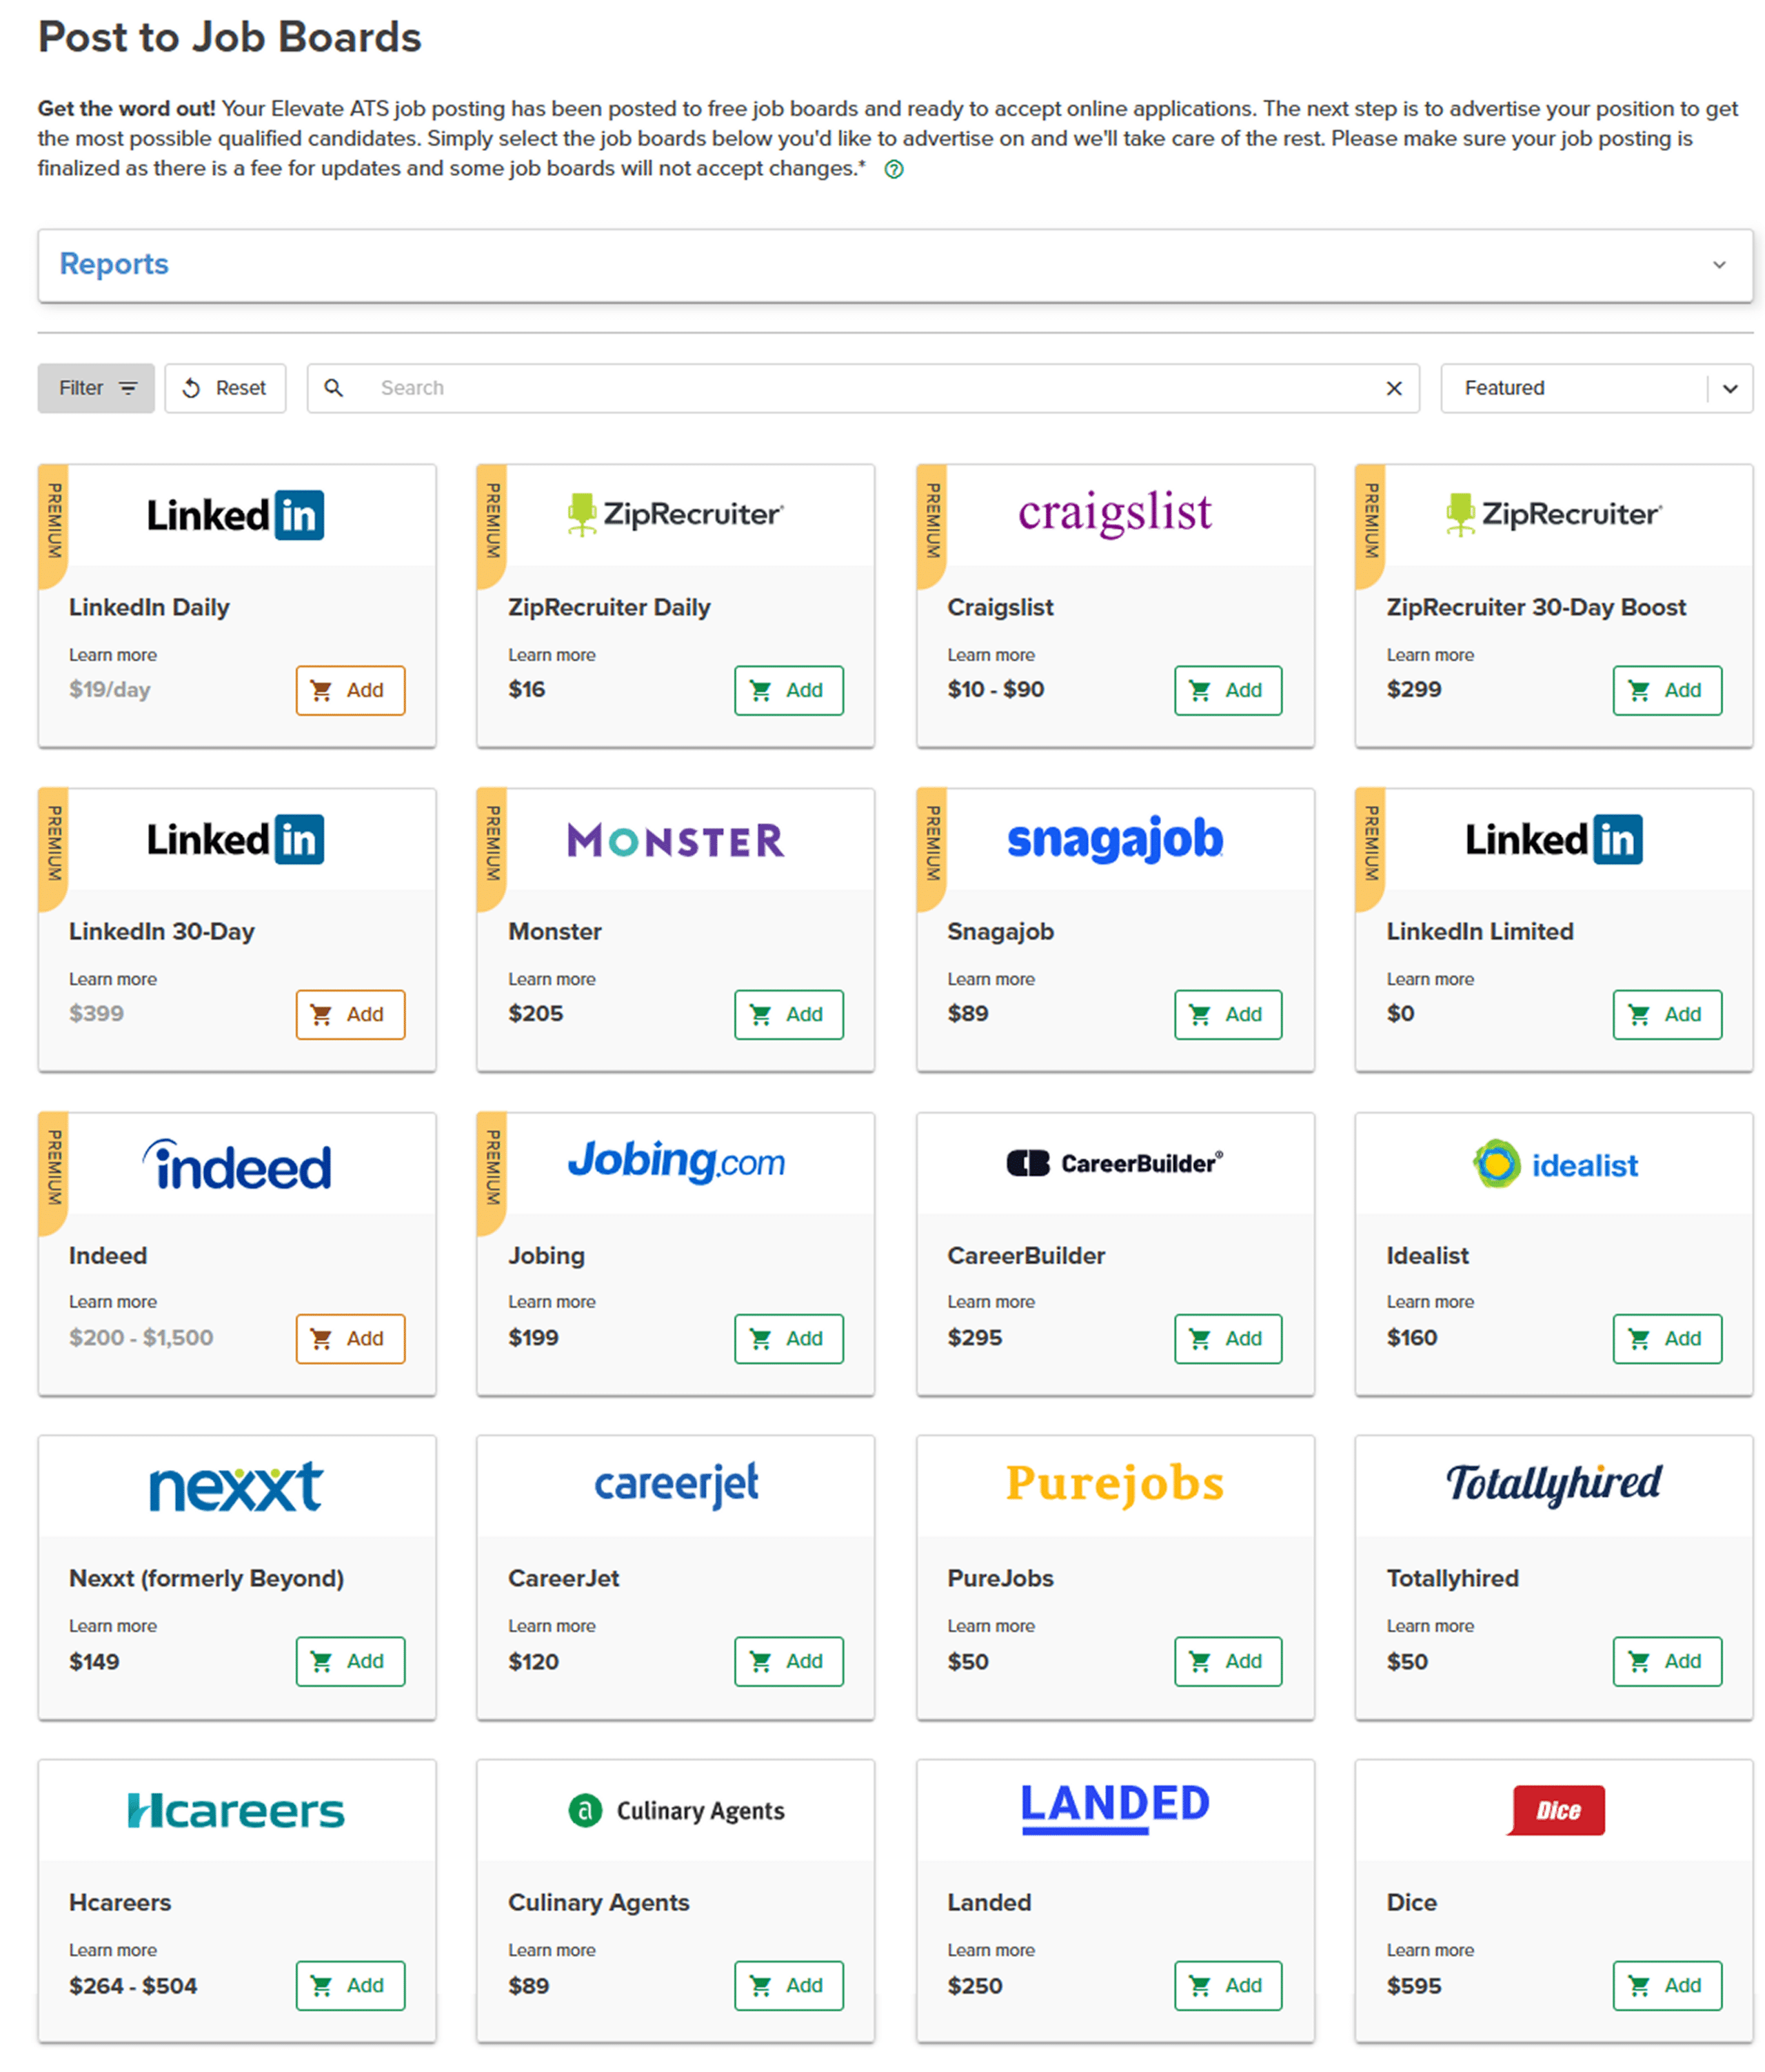The image size is (1765, 2072).
Task: Click the Dice logo icon
Action: tap(1556, 1810)
